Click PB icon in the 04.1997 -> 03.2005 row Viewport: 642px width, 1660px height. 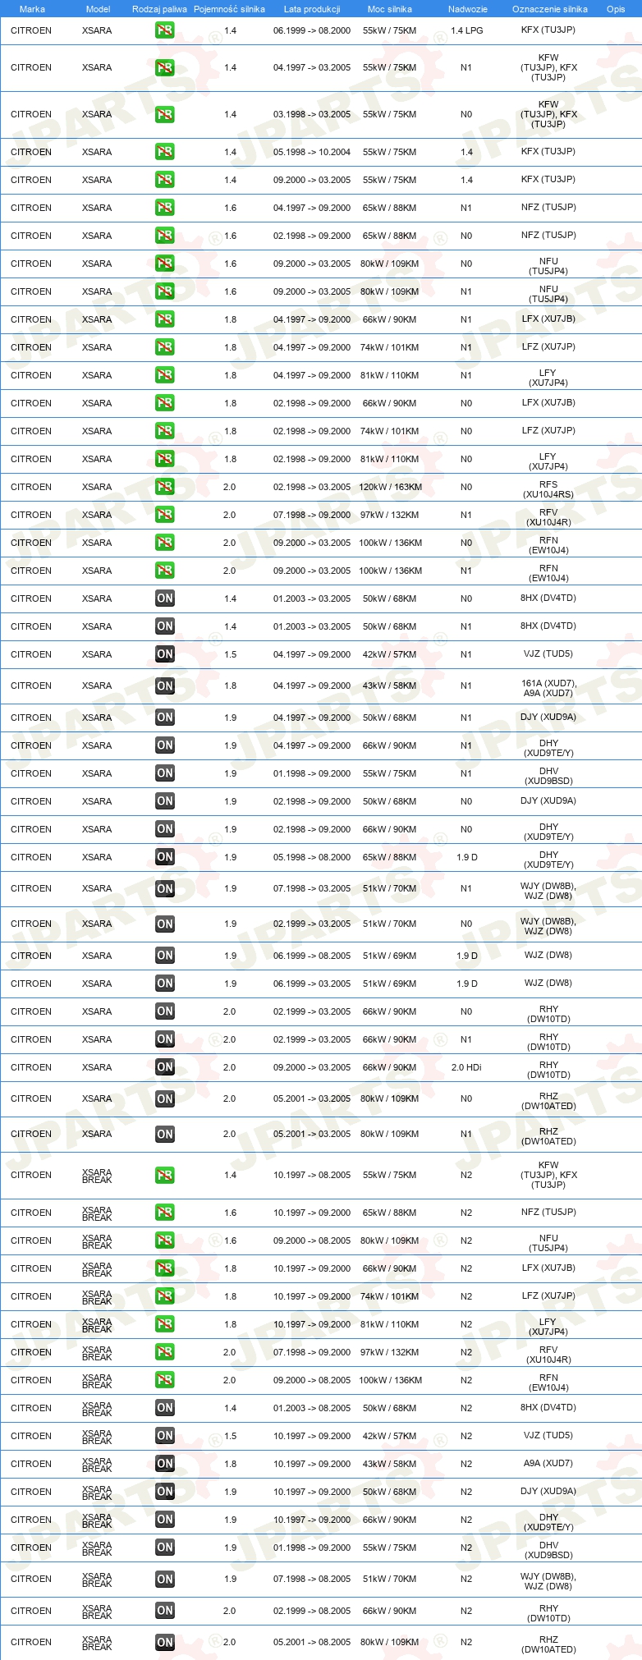(165, 68)
